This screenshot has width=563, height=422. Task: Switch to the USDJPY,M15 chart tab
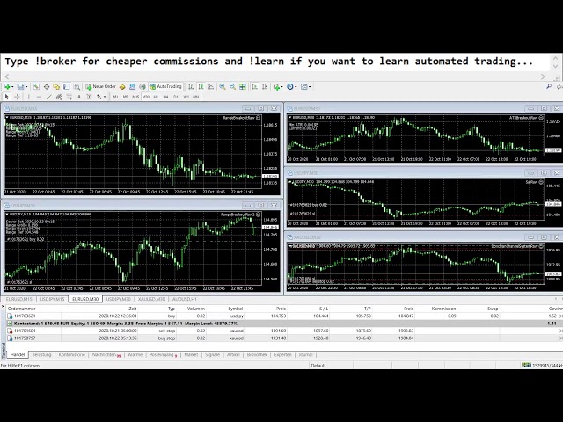point(53,299)
